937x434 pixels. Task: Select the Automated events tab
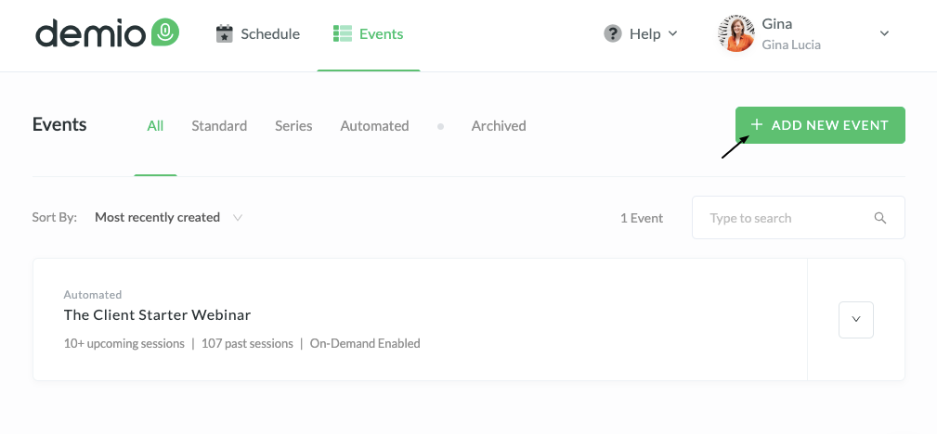[374, 126]
